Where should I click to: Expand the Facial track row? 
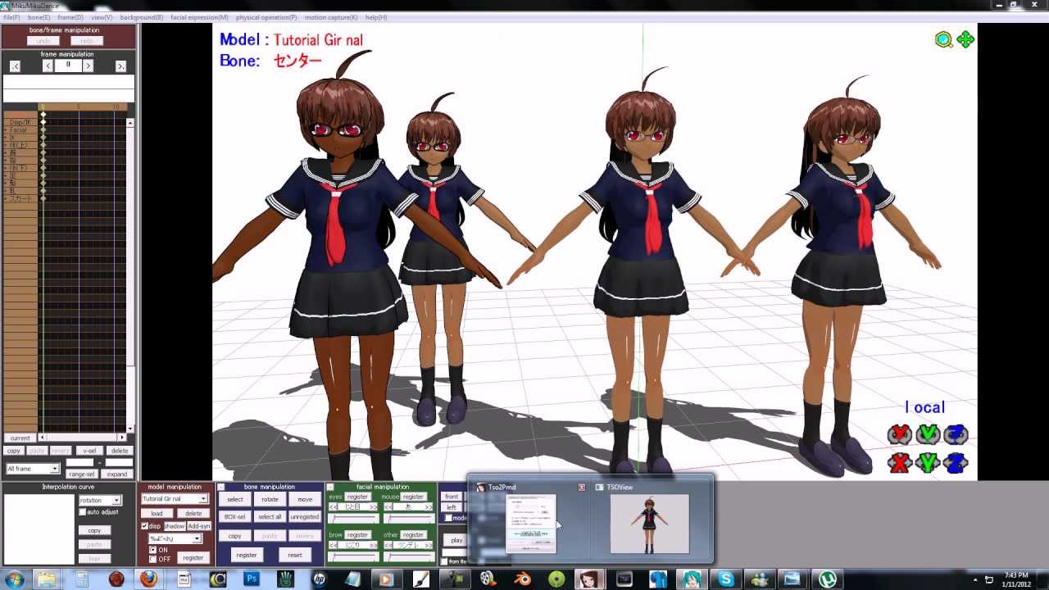point(5,130)
